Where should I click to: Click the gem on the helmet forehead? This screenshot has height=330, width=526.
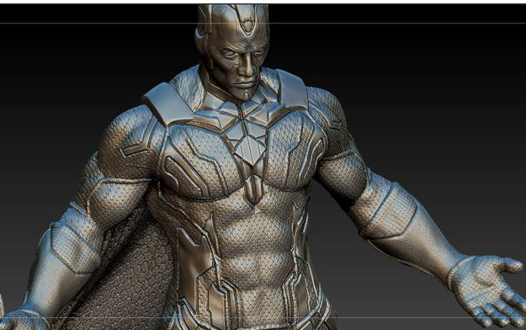[x=247, y=24]
